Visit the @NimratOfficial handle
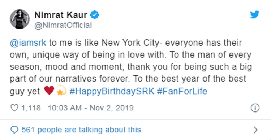The width and height of the screenshot is (271, 140). pos(63,26)
